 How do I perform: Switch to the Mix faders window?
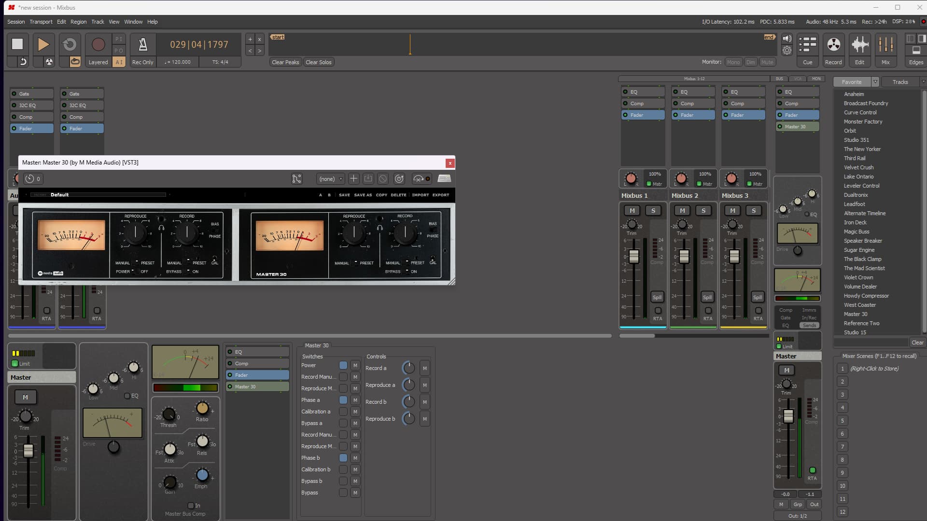pyautogui.click(x=885, y=50)
